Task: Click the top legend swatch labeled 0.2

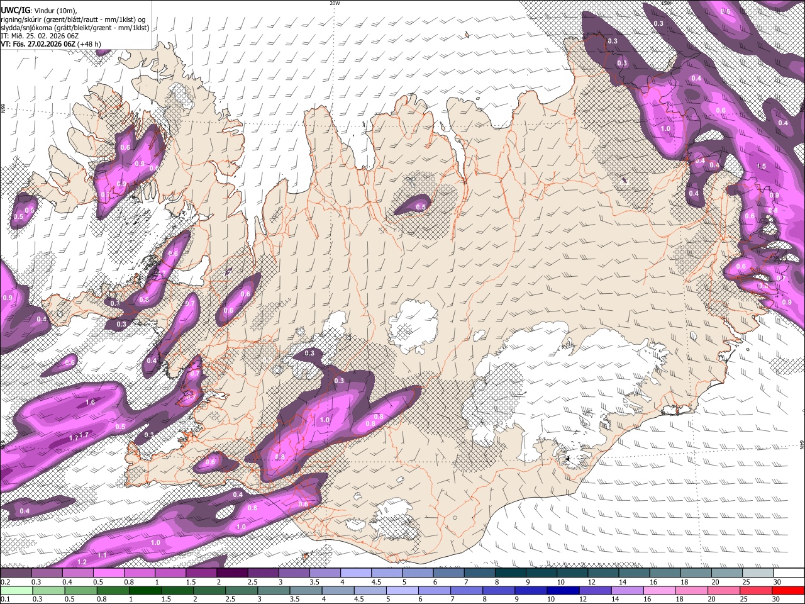Action: (16, 573)
